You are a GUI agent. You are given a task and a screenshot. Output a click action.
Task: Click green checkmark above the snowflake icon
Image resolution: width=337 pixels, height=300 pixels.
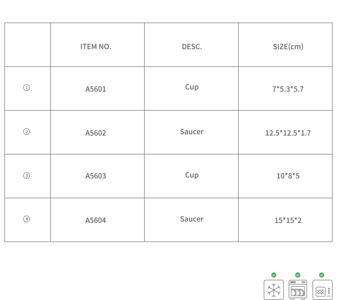point(274,275)
